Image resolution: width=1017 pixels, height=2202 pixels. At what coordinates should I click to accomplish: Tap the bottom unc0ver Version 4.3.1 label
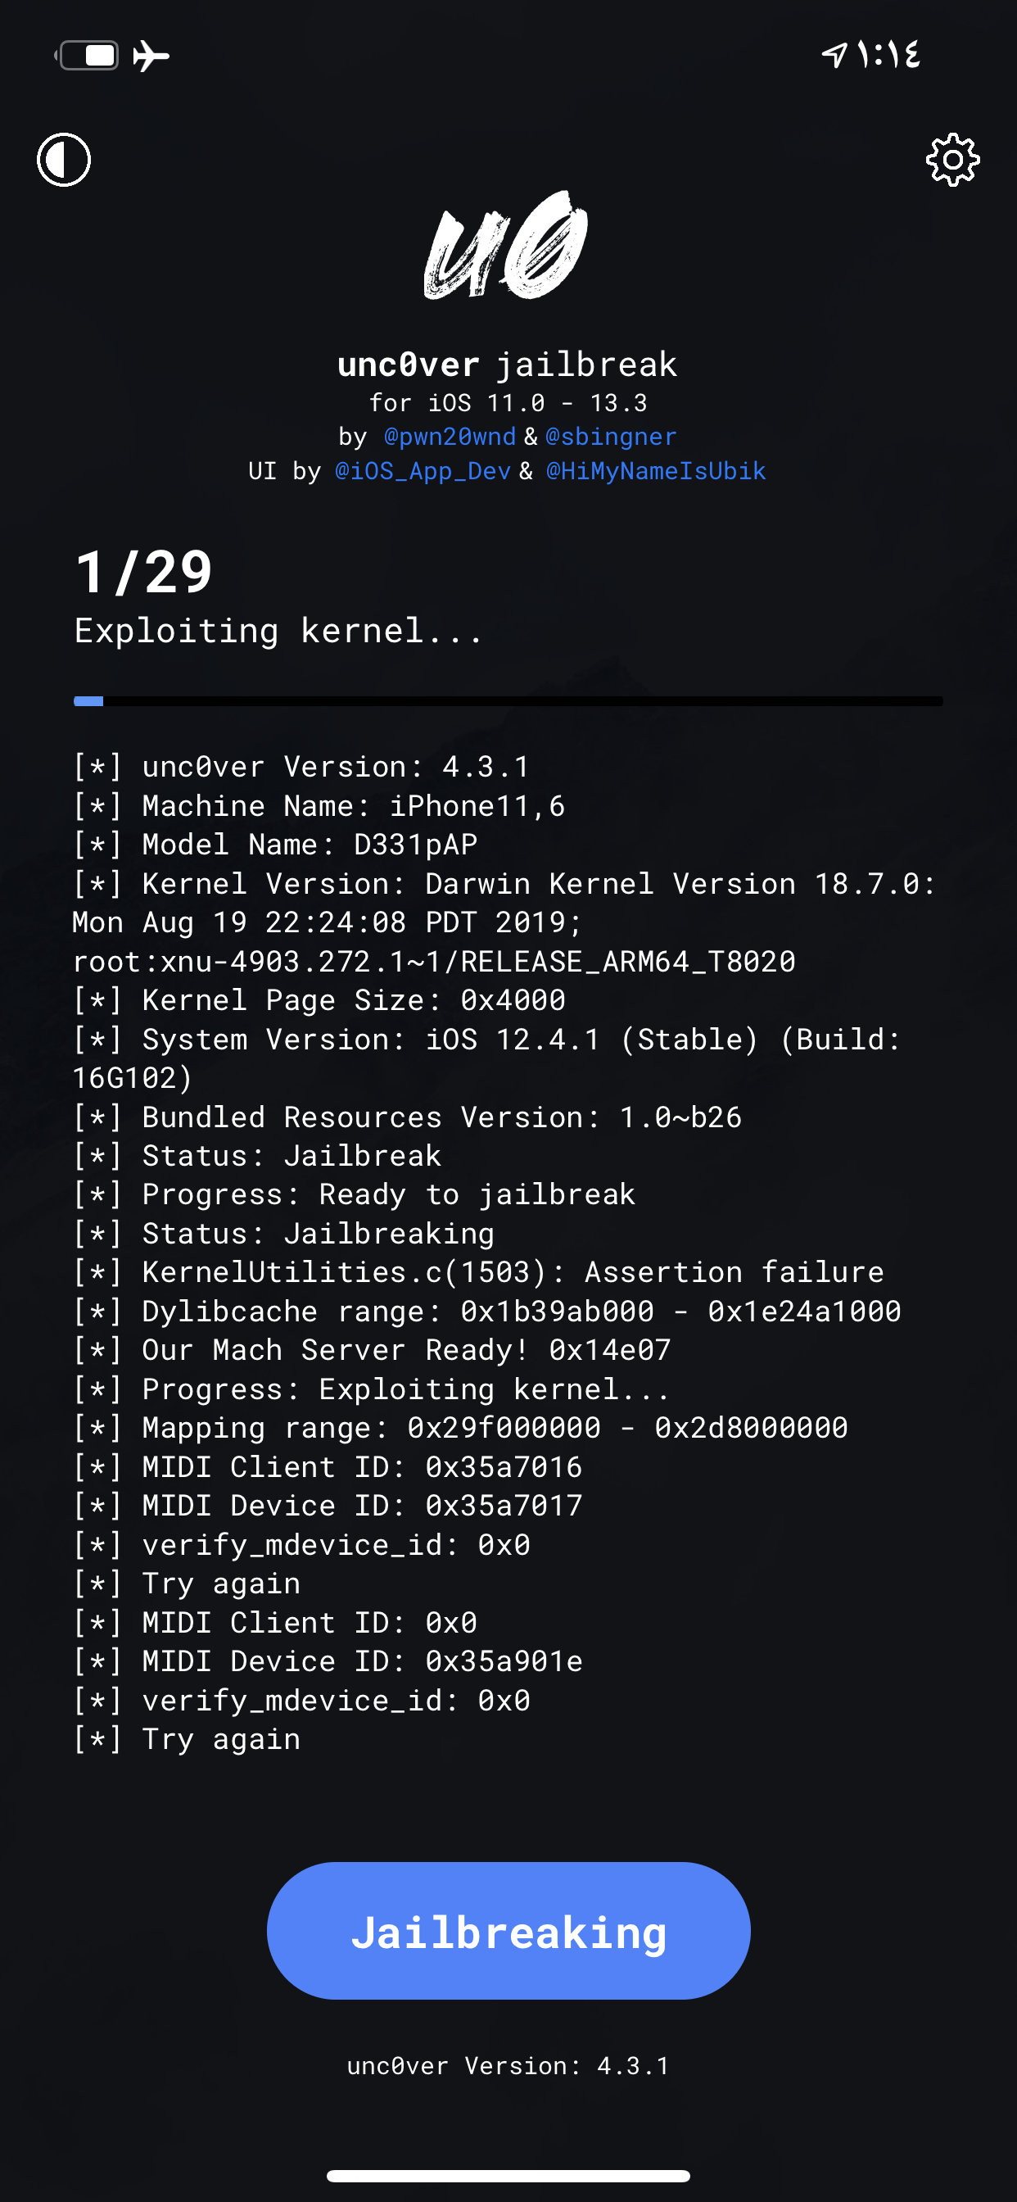(x=508, y=2066)
